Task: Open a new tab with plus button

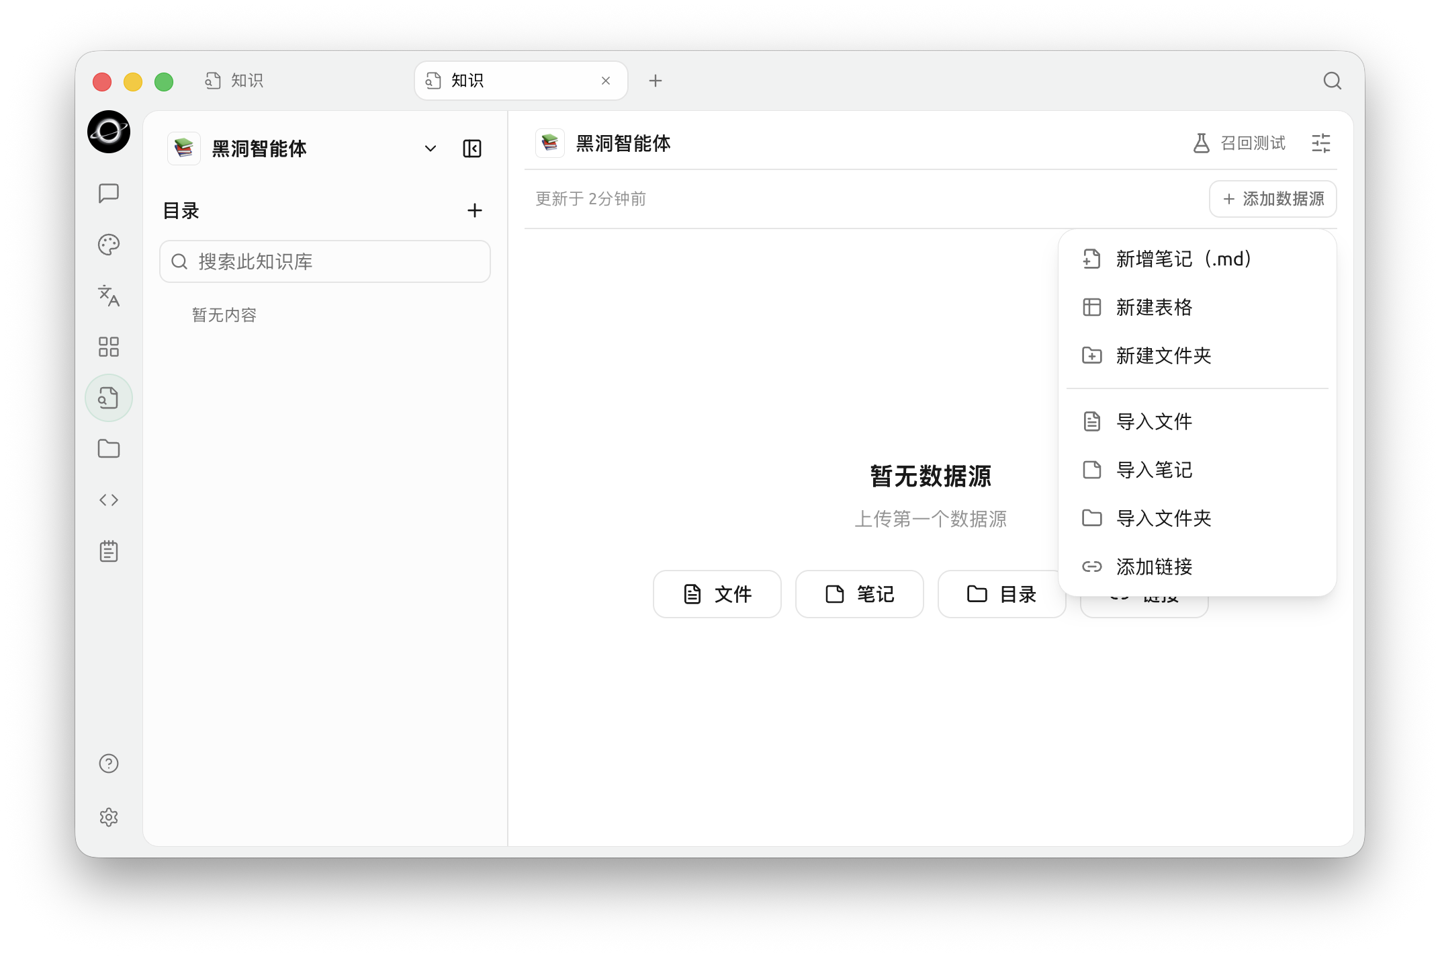Action: (x=656, y=81)
